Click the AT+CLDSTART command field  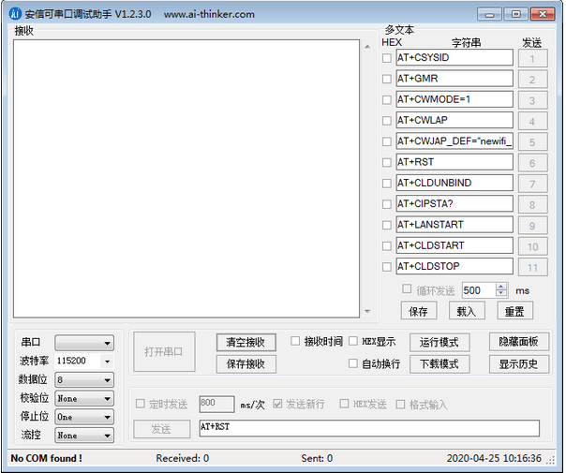click(454, 245)
